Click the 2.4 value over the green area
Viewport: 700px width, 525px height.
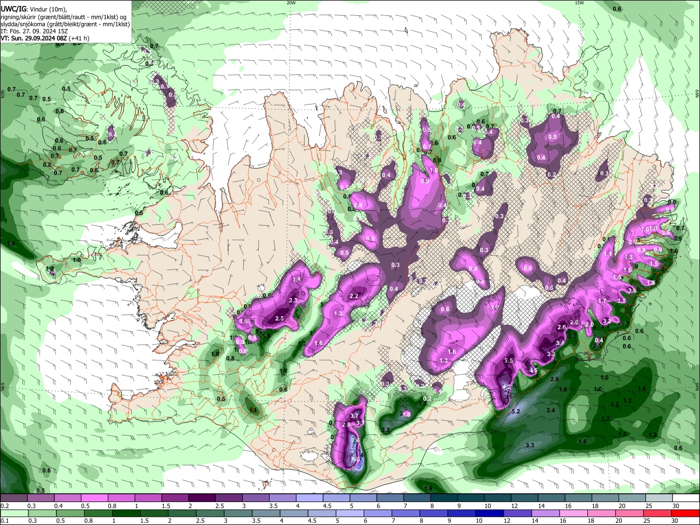click(551, 410)
